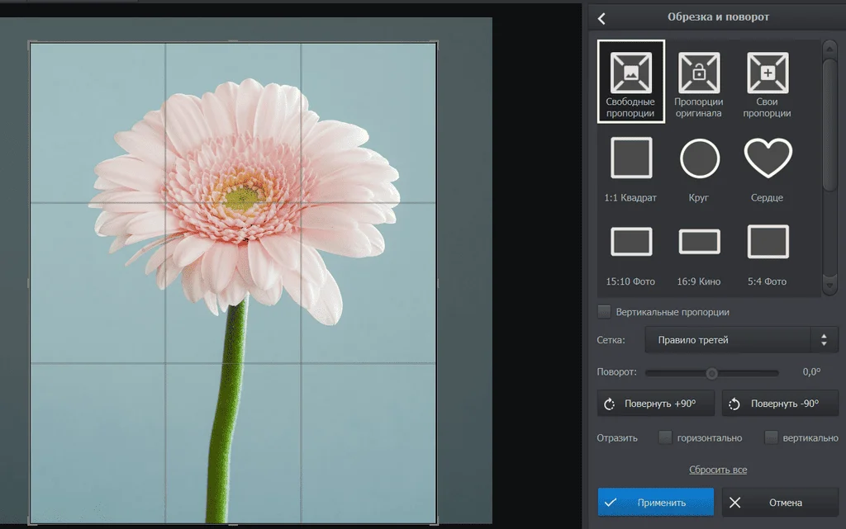Viewport: 846px width, 529px height.
Task: Toggle flip горизонтально checkbox
Action: 665,437
